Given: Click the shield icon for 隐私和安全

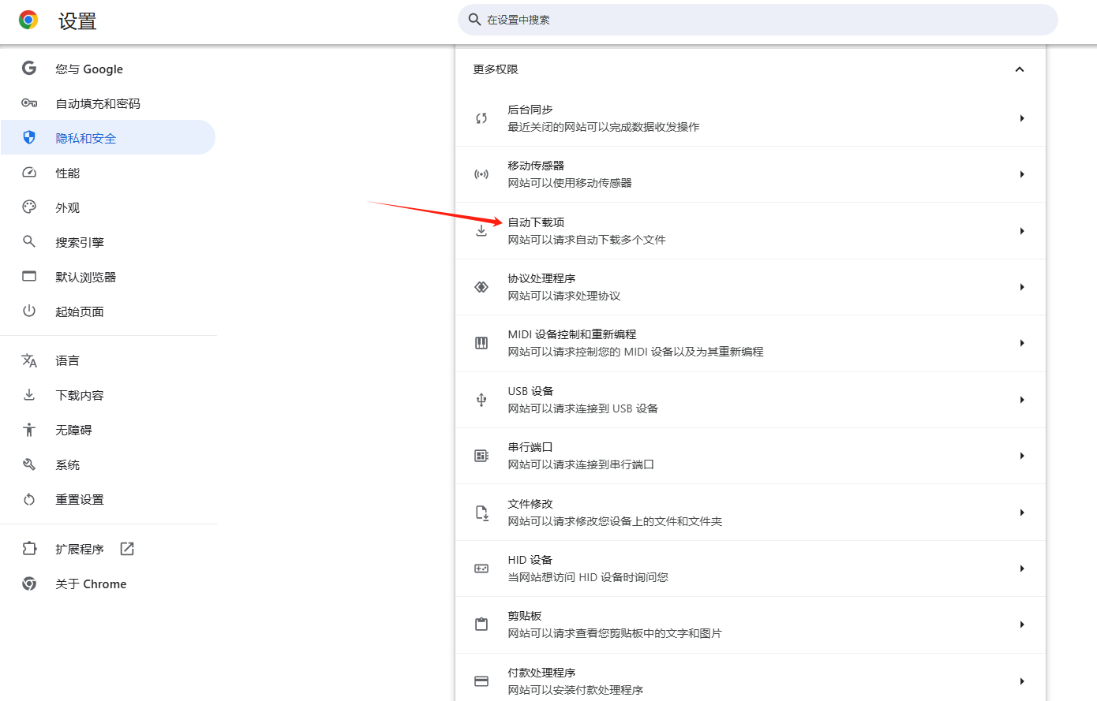Looking at the screenshot, I should point(29,138).
